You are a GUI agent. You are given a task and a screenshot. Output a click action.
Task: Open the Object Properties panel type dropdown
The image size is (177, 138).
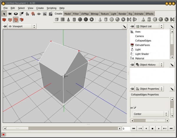tap(149, 89)
